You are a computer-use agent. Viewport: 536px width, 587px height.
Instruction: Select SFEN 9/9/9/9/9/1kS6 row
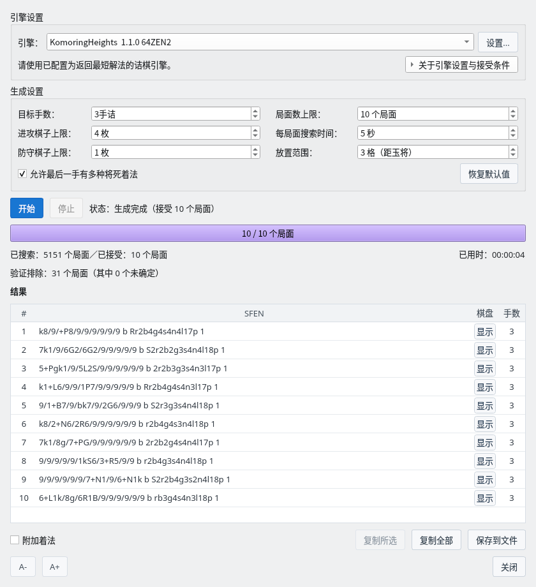(267, 461)
